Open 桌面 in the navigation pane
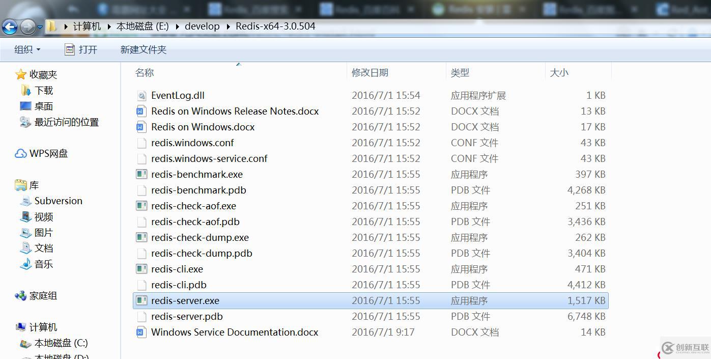 [44, 106]
